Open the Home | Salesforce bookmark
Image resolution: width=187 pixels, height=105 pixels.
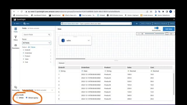[162, 15]
